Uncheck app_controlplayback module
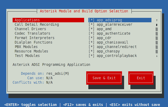This screenshot has width=168, height=107. point(91,56)
